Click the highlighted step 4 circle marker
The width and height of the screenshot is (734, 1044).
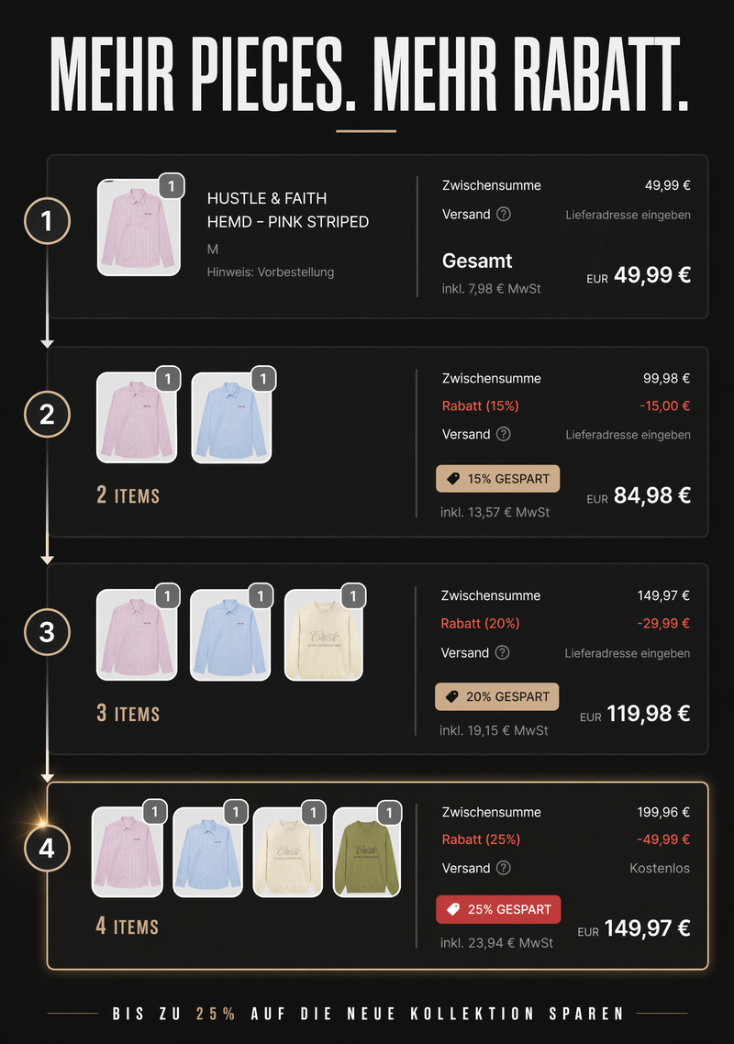[47, 850]
